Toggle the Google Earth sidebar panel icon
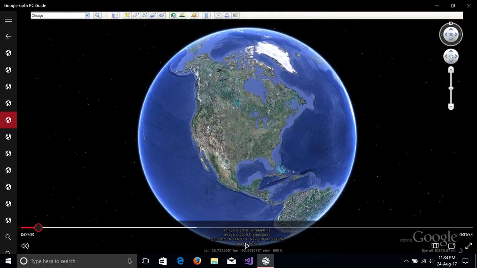The height and width of the screenshot is (268, 477). (115, 15)
